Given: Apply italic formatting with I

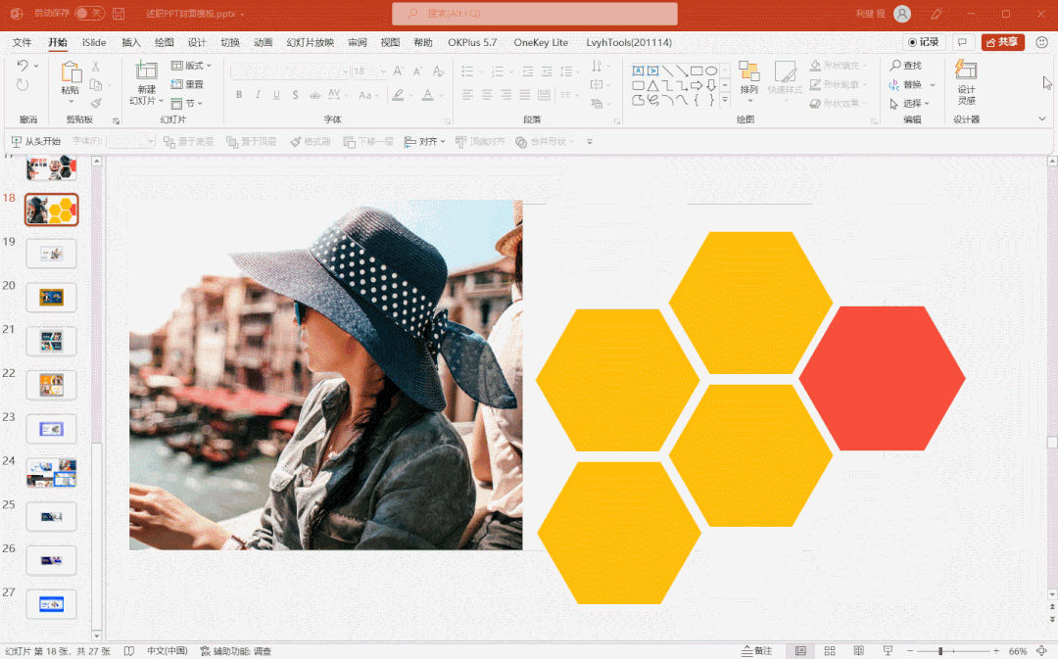Looking at the screenshot, I should [258, 95].
